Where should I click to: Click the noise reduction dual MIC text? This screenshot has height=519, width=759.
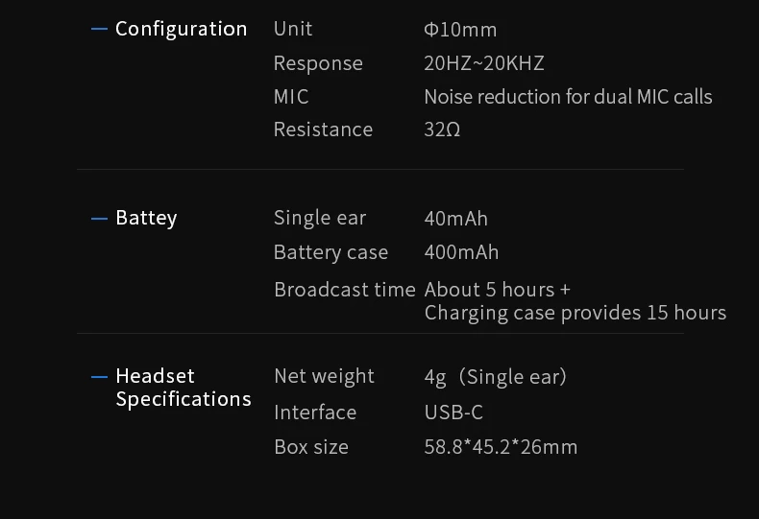568,97
